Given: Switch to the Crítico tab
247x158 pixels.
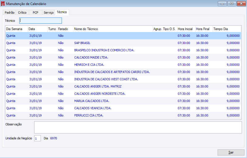Looking at the screenshot, I should click(22, 13).
